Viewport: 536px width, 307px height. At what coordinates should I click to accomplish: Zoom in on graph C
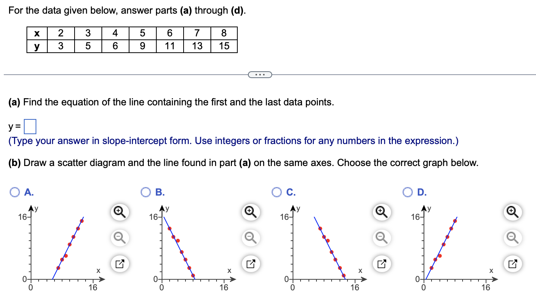(381, 212)
